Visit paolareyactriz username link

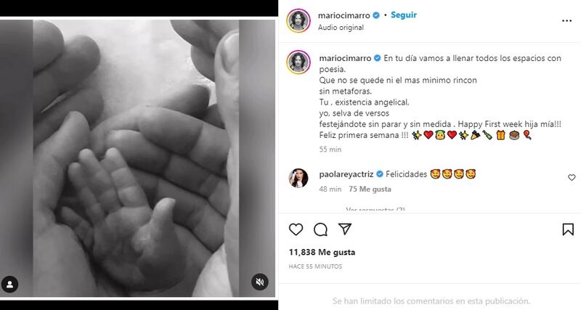point(346,174)
